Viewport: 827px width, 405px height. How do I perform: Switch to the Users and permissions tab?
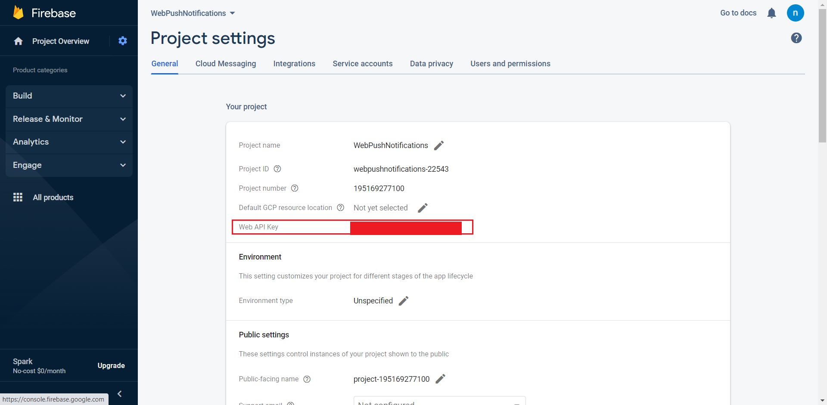tap(510, 64)
